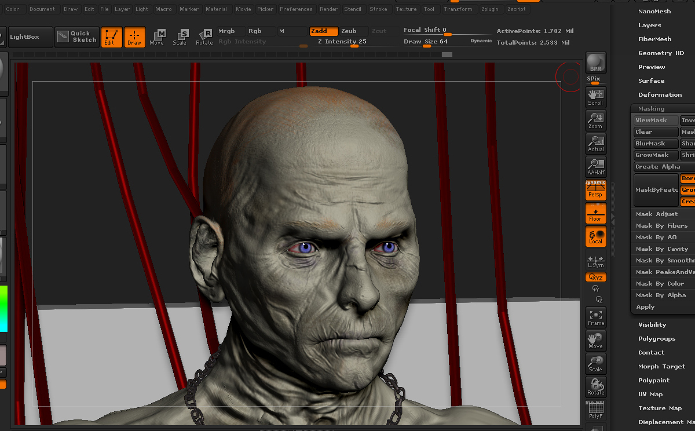The image size is (695, 431).
Task: Toggle Zadd sculpt mode
Action: point(323,31)
